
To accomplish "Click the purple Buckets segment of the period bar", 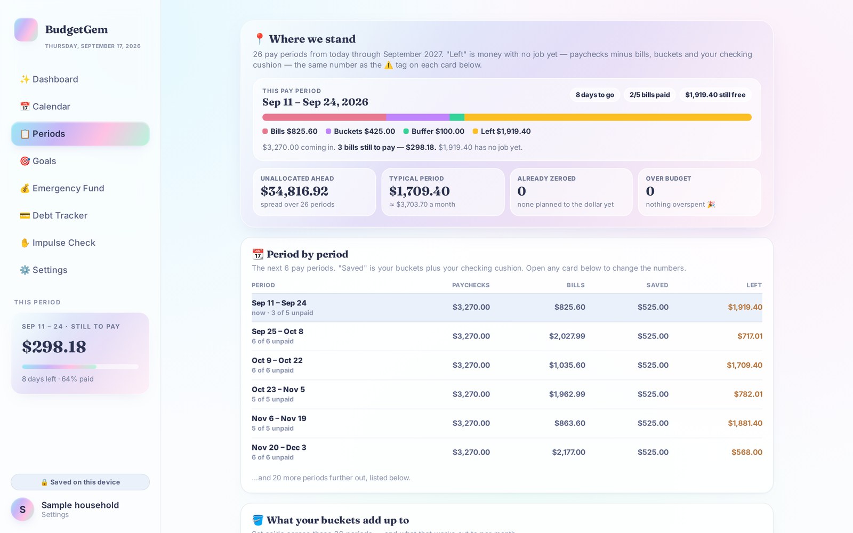I will coord(418,117).
